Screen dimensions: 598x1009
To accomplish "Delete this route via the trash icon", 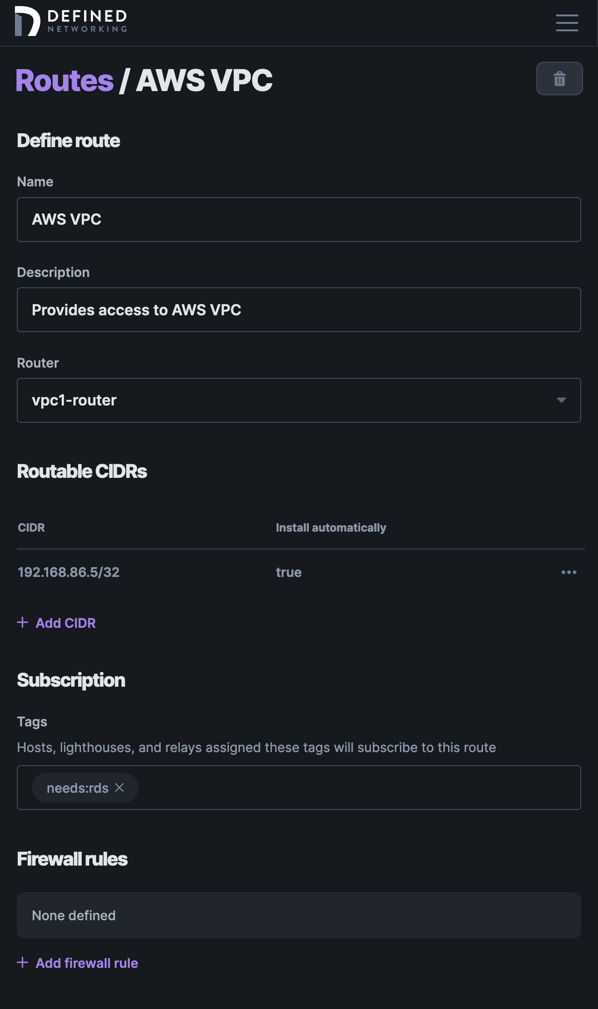I will pyautogui.click(x=559, y=78).
